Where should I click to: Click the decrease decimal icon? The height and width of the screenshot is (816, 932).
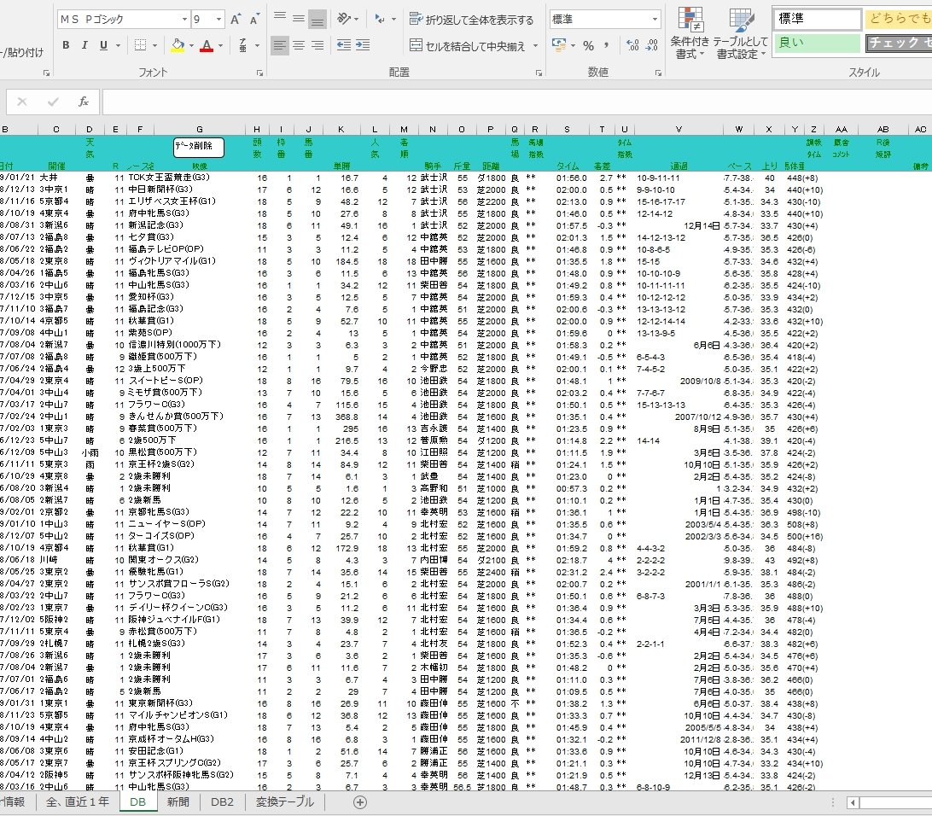tap(652, 45)
